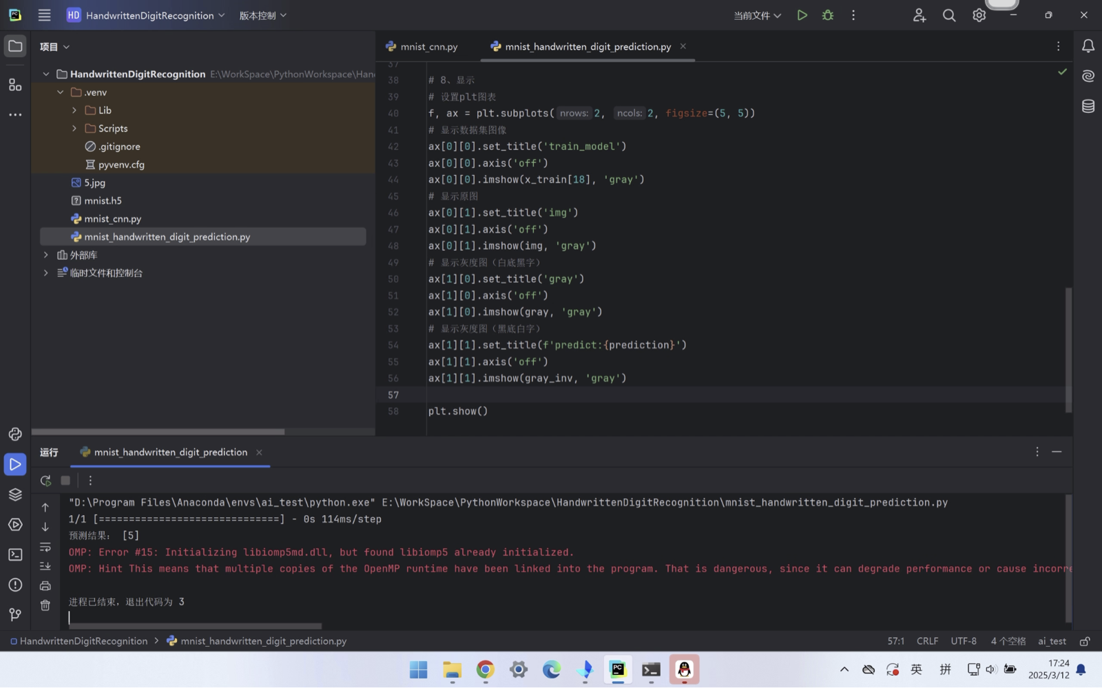Rerun mnist_handwritten_digit_prediction in Run panel
Viewport: 1102px width, 688px height.
point(45,481)
